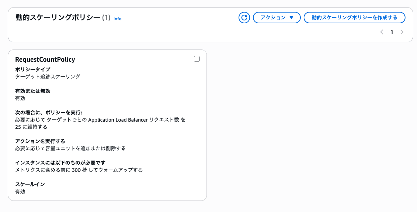417x212 pixels.
Task: Click the スケールイン section label
Action: (x=30, y=184)
